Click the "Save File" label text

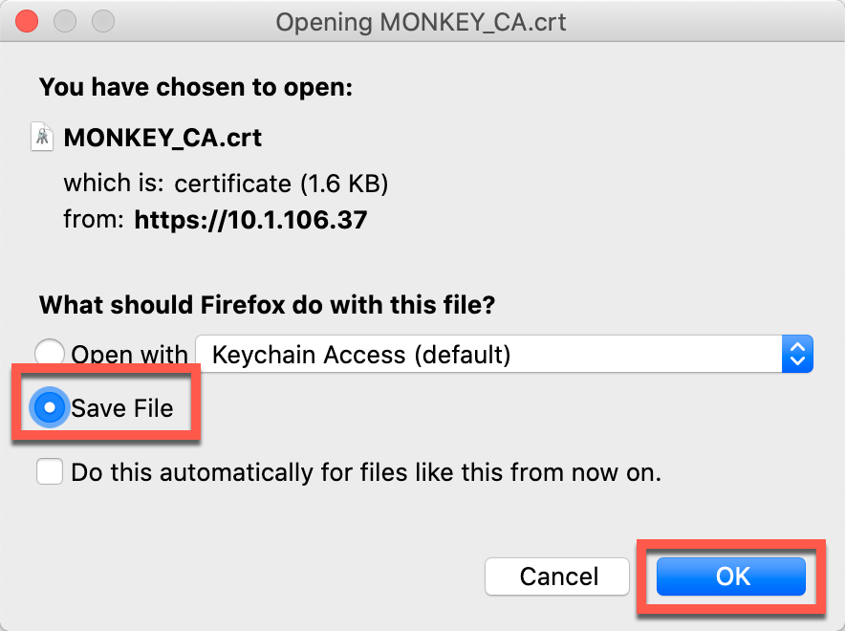tap(122, 409)
